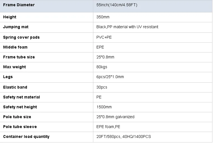Image resolution: width=213 pixels, height=143 pixels.
Task: Select the 30pcs elastic band value
Action: 102,87
